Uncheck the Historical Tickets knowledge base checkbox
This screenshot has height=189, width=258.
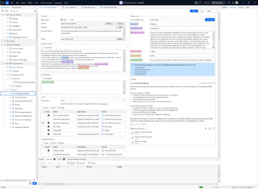48,151
